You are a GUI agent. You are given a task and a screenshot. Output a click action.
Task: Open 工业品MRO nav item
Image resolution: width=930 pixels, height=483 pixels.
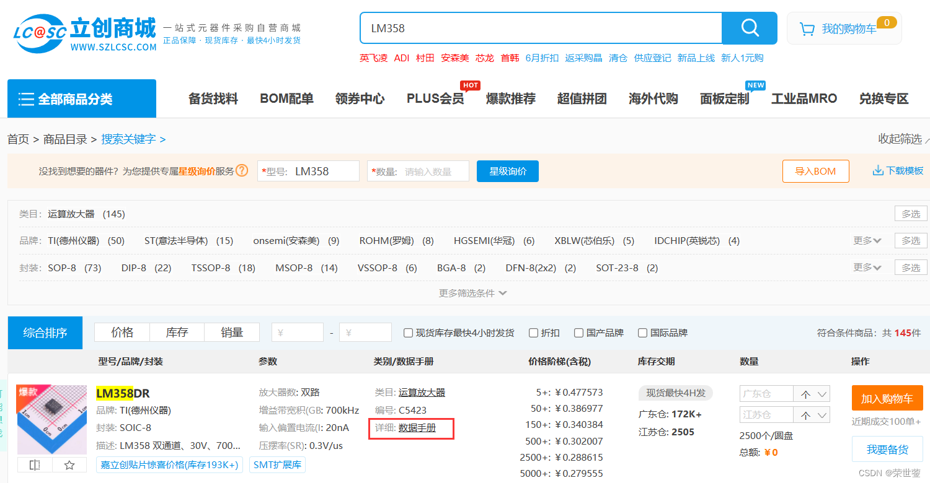[x=804, y=99]
